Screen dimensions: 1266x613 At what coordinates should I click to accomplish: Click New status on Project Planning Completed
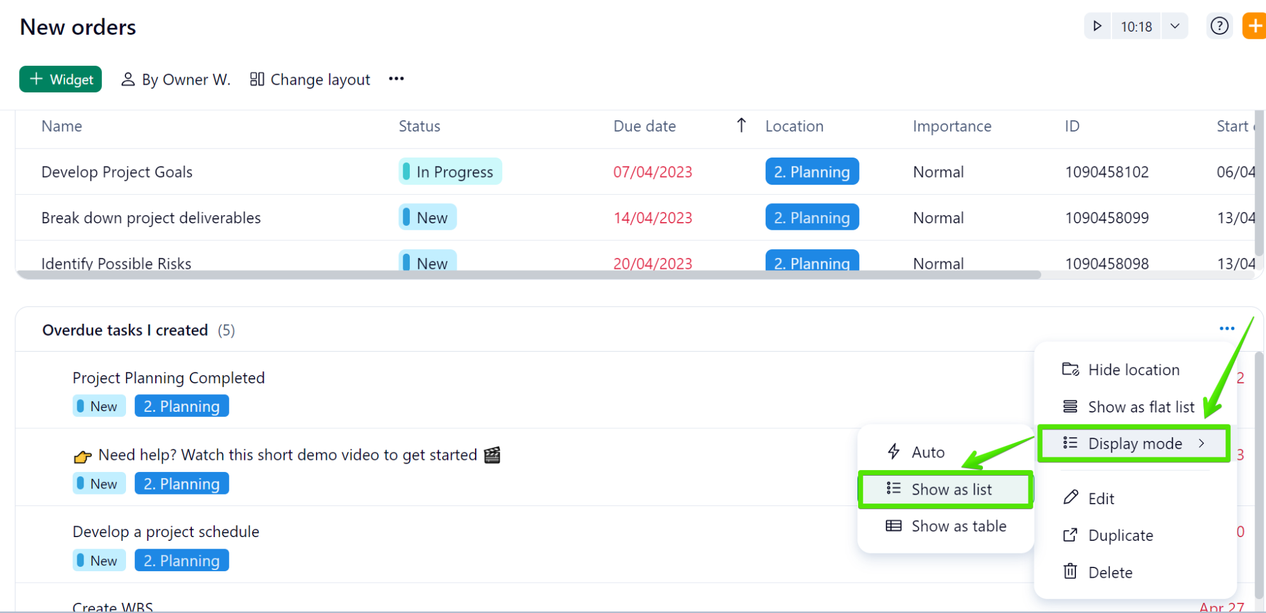[99, 406]
